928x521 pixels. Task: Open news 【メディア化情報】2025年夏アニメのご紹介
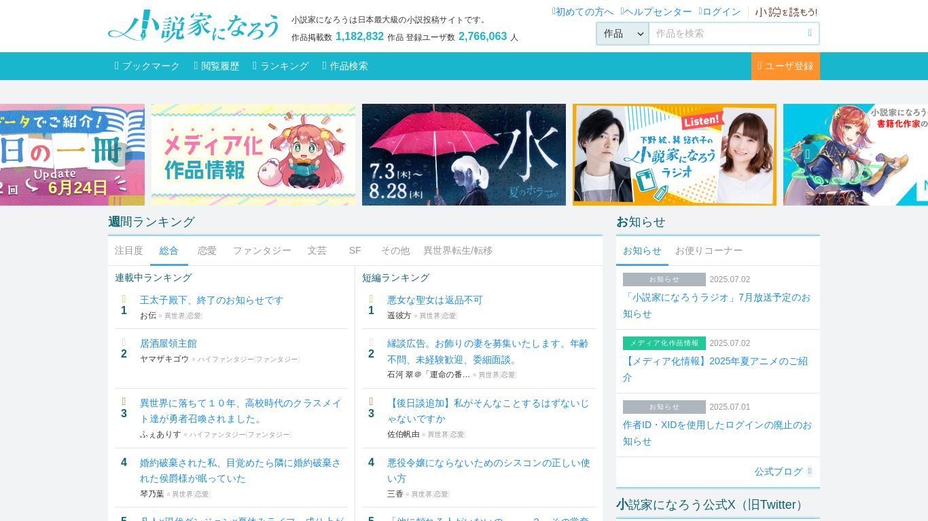(x=715, y=369)
